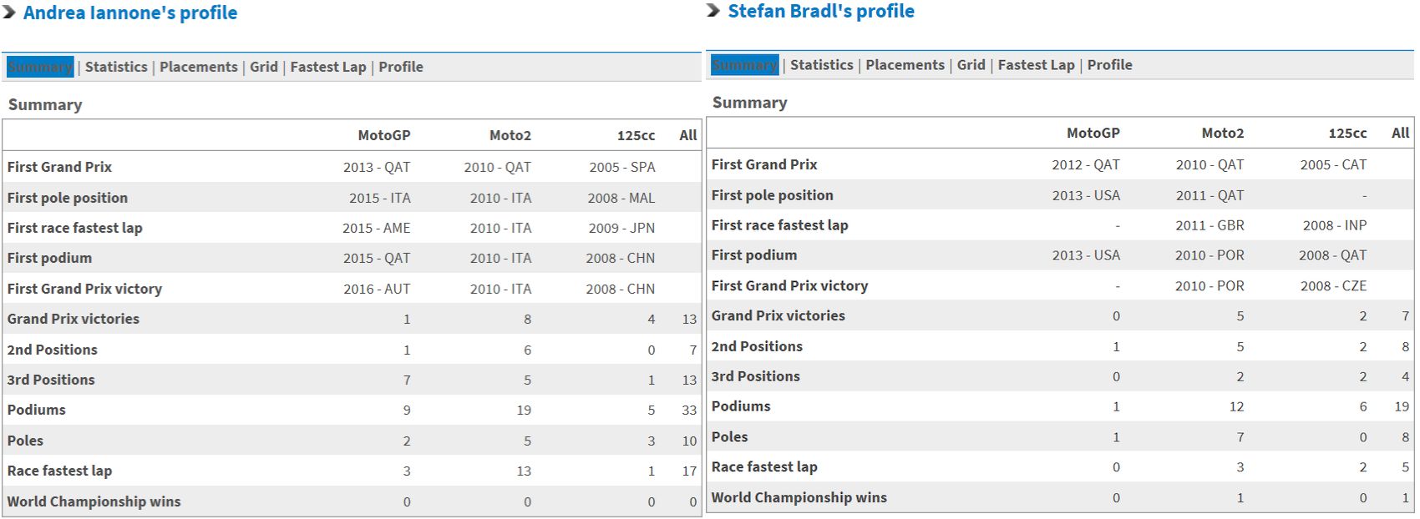Click Moto2 column header in Bradl's table

pyautogui.click(x=1223, y=133)
